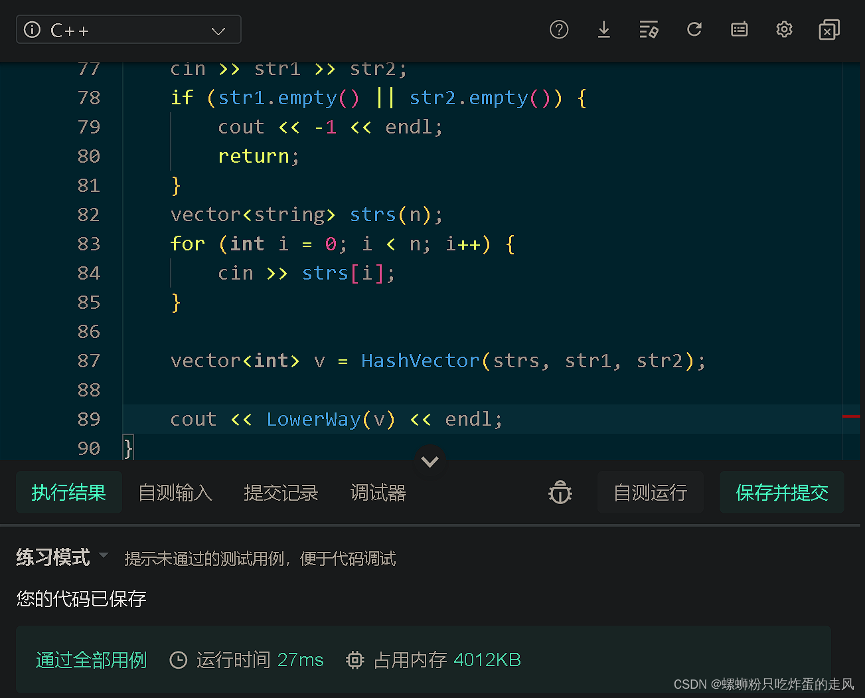
Task: Click the chip icon beside 占用内存
Action: coord(355,659)
